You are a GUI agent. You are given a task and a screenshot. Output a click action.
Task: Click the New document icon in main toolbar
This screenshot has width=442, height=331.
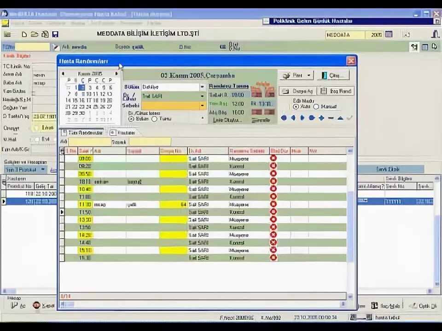click(24, 34)
